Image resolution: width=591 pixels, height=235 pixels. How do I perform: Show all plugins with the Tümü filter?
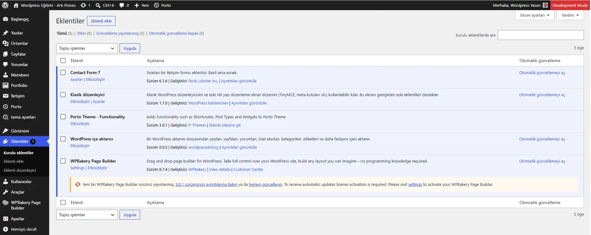tap(61, 33)
